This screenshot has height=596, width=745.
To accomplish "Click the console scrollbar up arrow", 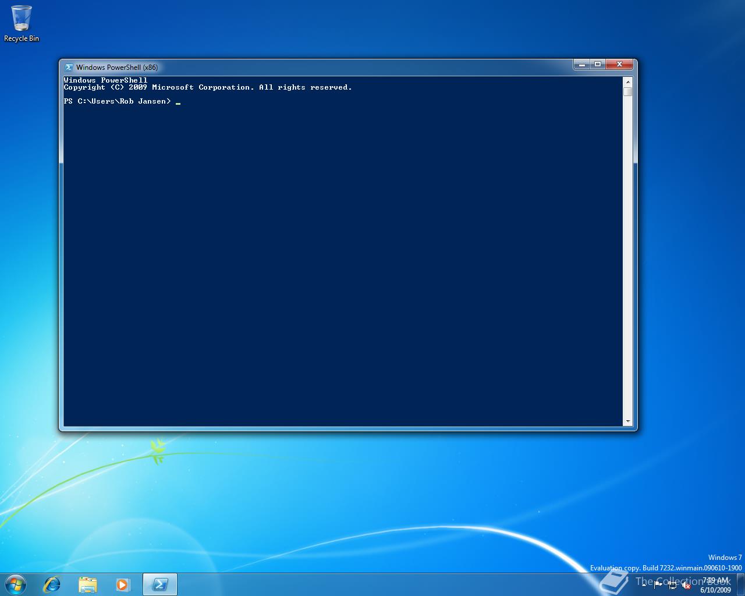I will click(627, 81).
